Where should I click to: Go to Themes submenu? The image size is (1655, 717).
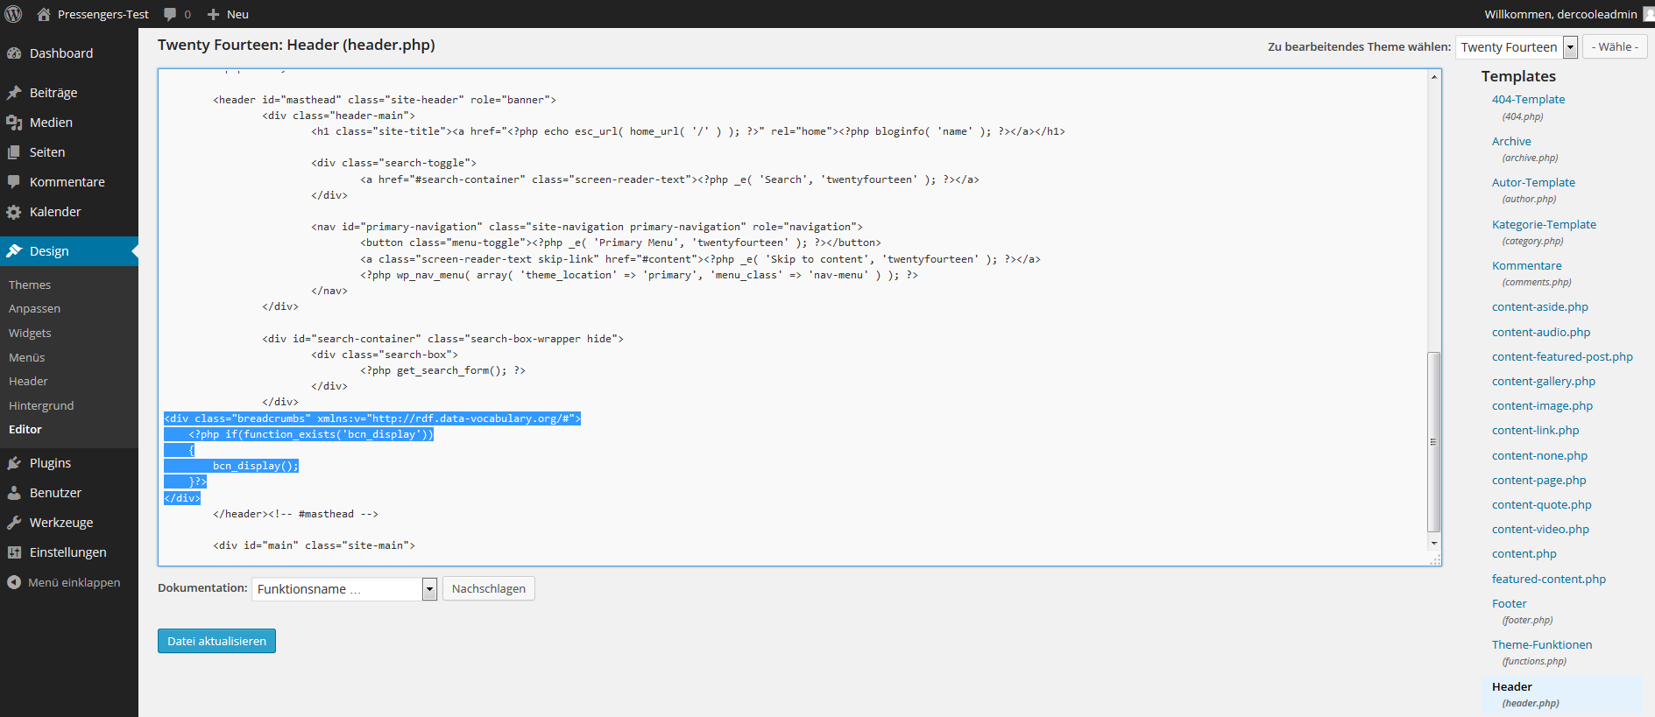pyautogui.click(x=30, y=285)
